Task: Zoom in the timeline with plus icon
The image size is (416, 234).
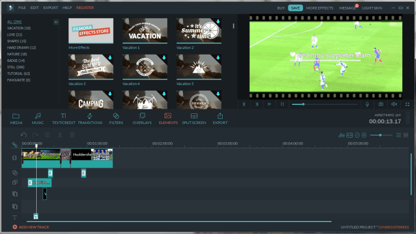Action: pyautogui.click(x=364, y=135)
